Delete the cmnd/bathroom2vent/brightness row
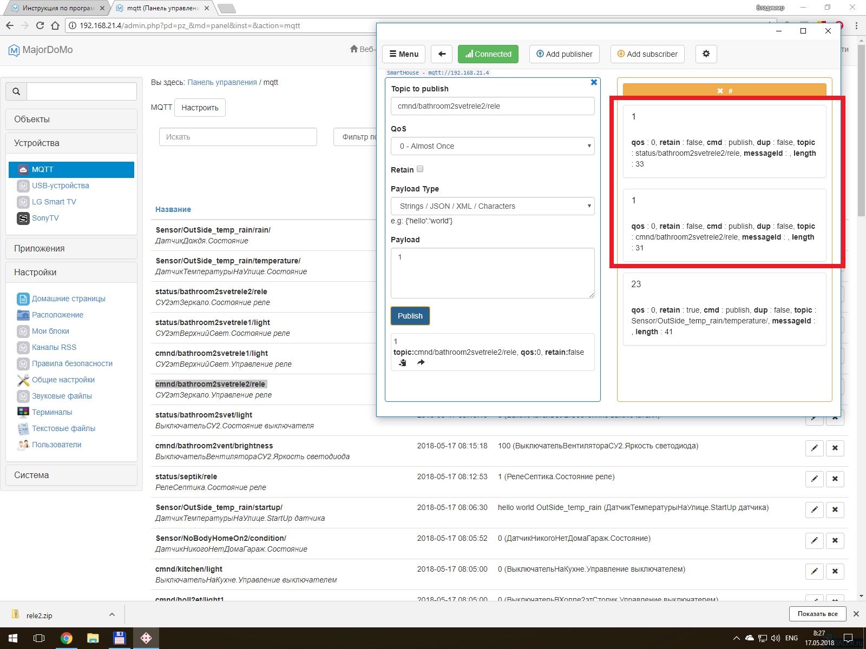 pos(835,448)
